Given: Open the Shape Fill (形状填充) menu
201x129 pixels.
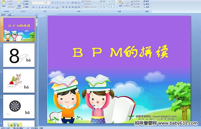Looking at the screenshot, I should [136, 1].
